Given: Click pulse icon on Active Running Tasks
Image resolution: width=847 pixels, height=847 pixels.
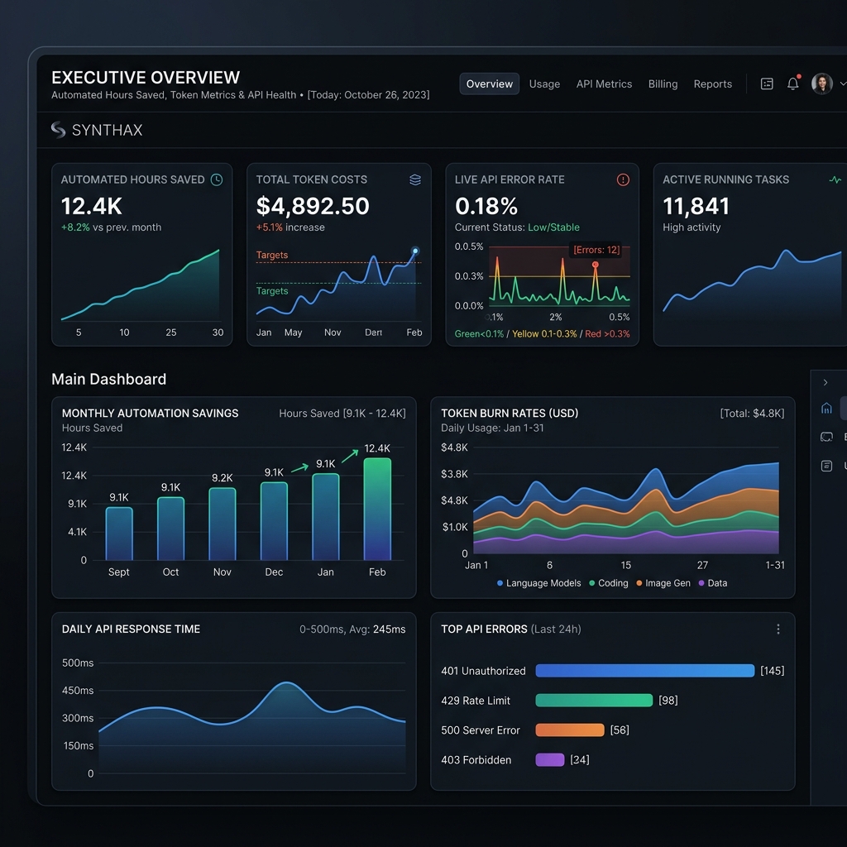Looking at the screenshot, I should coord(835,179).
